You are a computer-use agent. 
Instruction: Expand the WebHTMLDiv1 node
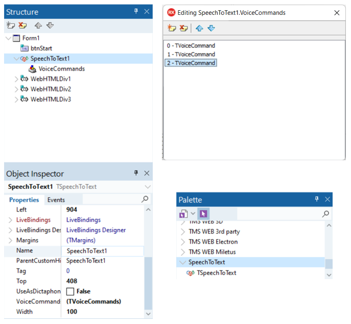pos(16,79)
